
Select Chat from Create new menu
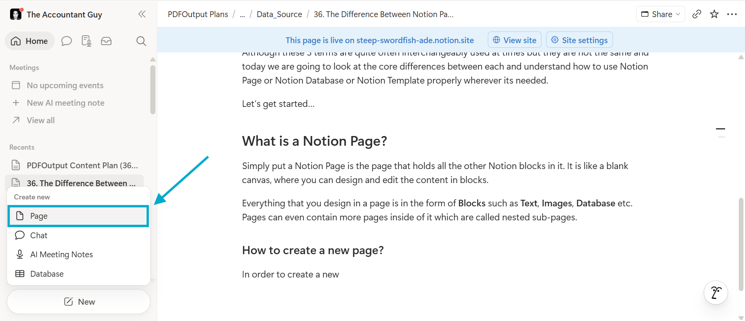pos(78,235)
